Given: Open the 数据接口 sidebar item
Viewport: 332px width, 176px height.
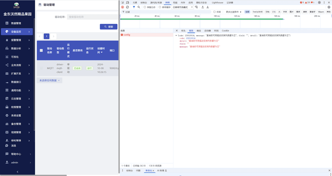Looking at the screenshot, I should point(17,82).
